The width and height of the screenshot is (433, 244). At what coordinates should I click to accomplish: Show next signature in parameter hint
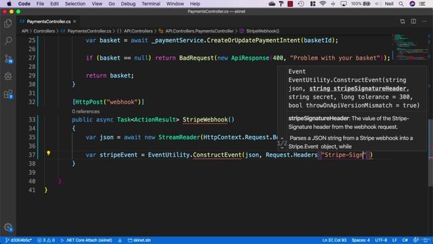[282, 148]
